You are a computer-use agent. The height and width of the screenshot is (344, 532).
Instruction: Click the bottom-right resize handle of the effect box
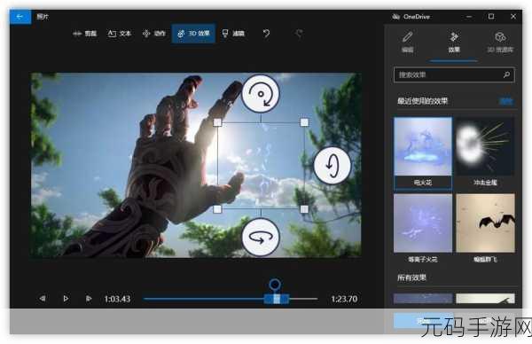pyautogui.click(x=304, y=209)
